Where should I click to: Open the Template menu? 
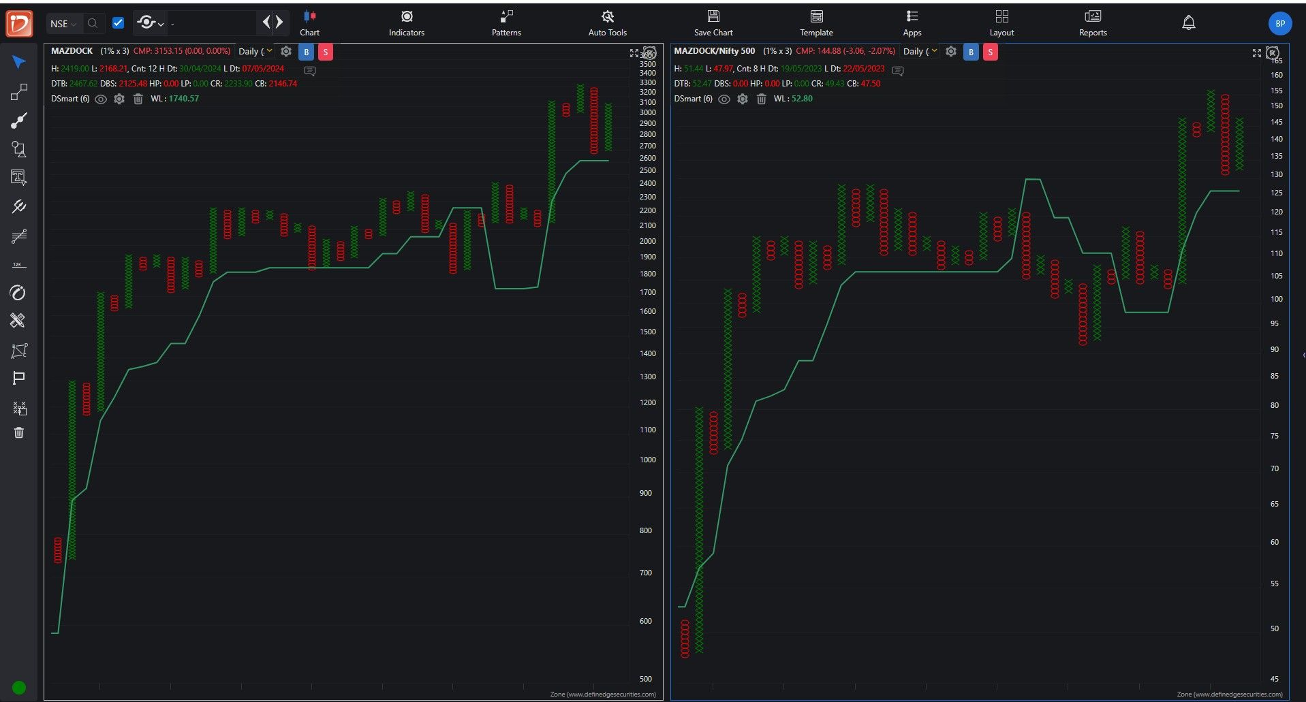(816, 23)
